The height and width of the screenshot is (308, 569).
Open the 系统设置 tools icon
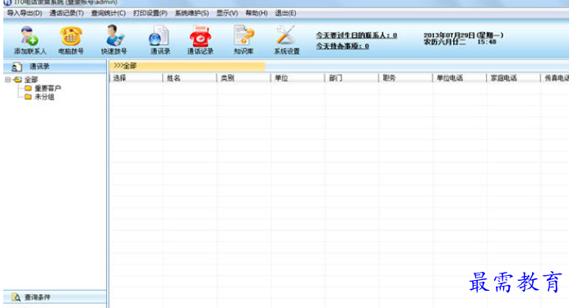coord(286,35)
